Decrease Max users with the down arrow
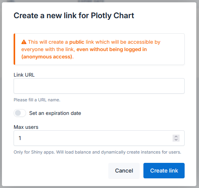199x188 pixels. tap(176, 140)
